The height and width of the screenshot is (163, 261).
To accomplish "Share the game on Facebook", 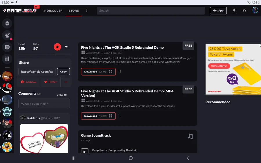I will point(28,82).
